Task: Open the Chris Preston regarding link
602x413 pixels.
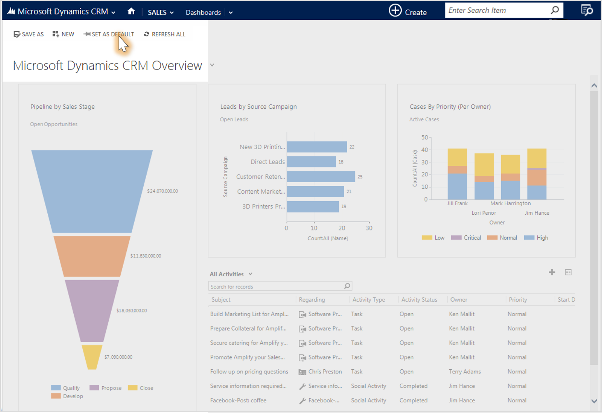Action: (x=325, y=372)
